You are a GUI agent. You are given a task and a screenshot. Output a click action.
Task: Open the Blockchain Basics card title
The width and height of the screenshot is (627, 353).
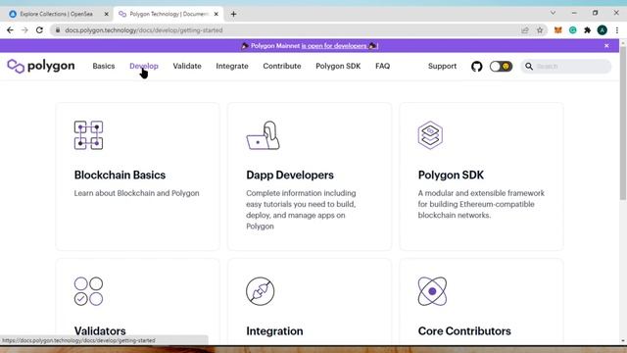120,175
